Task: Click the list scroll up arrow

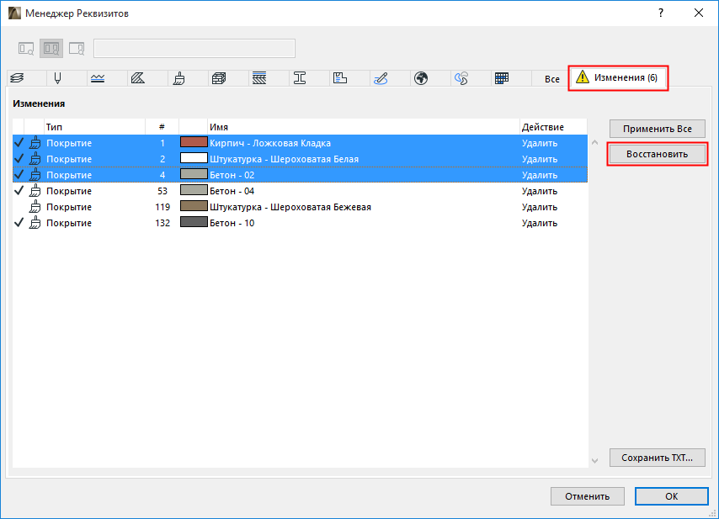Action: point(594,142)
